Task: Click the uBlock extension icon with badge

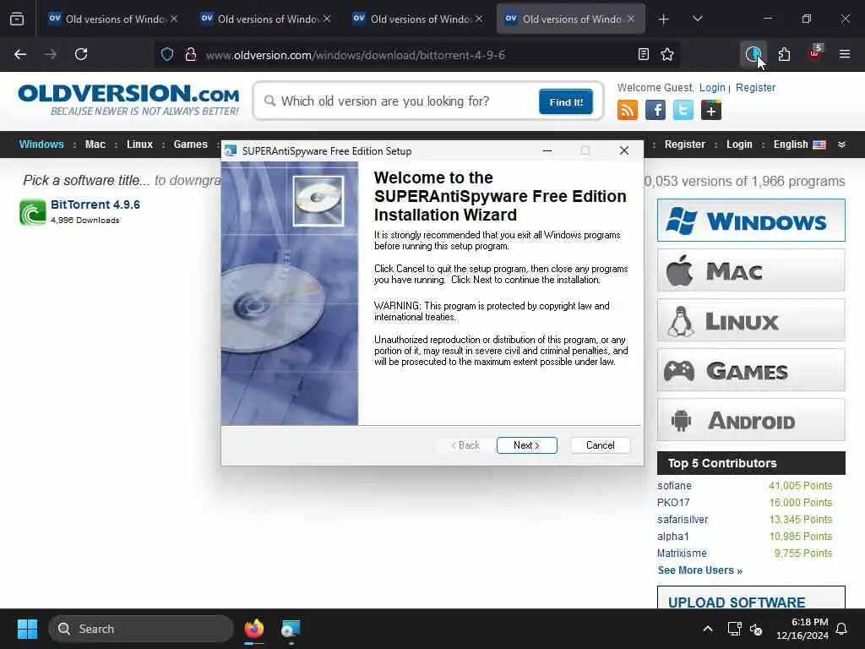Action: (815, 53)
